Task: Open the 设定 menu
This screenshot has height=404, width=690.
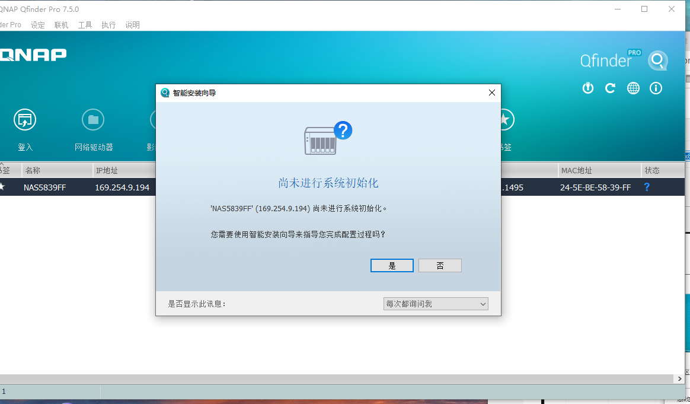Action: (38, 25)
